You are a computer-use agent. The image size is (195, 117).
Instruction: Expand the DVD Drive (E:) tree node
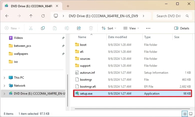[x=4, y=94]
